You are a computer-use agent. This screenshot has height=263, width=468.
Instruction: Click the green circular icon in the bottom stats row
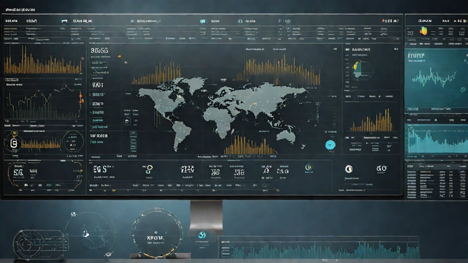(x=309, y=168)
